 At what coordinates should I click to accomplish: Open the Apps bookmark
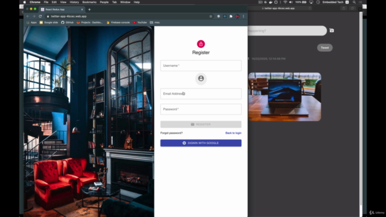[31, 22]
